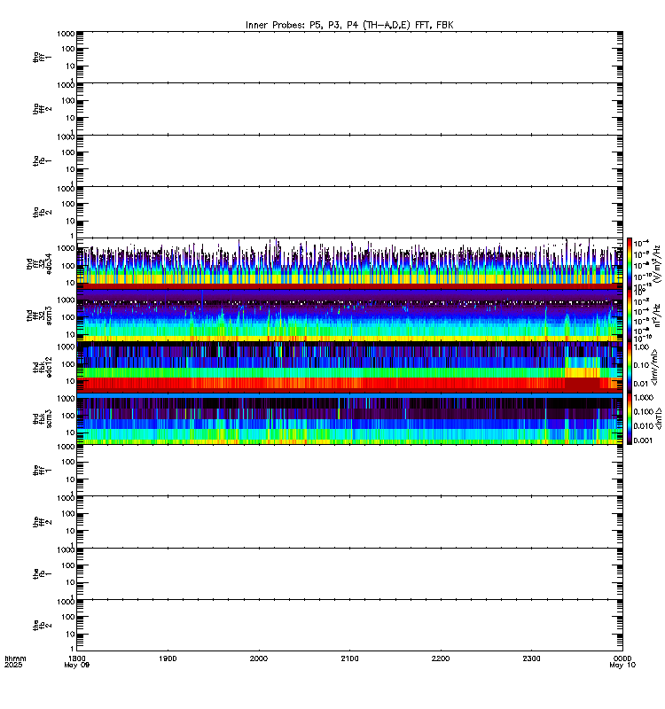The height and width of the screenshot is (709, 665).
Task: Click the 'thd fff 32 scm3' panel label
Action: pos(39,316)
